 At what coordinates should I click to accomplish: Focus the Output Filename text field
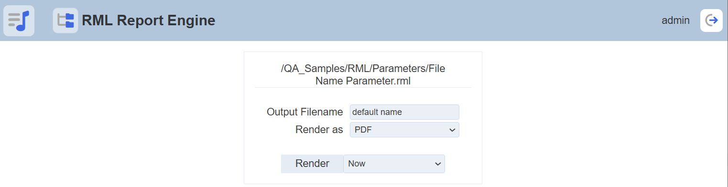coord(404,112)
